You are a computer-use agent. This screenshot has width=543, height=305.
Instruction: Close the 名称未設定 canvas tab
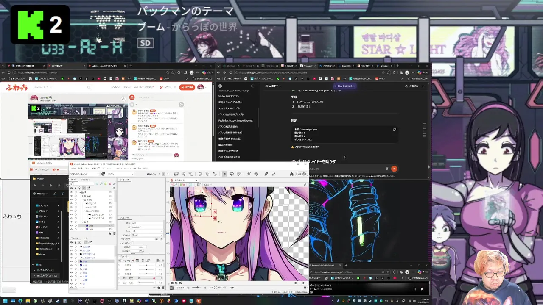tap(196, 180)
